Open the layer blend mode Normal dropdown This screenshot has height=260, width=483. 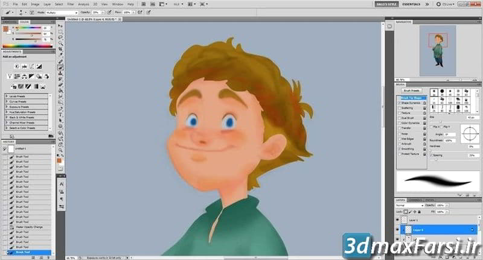(x=408, y=206)
